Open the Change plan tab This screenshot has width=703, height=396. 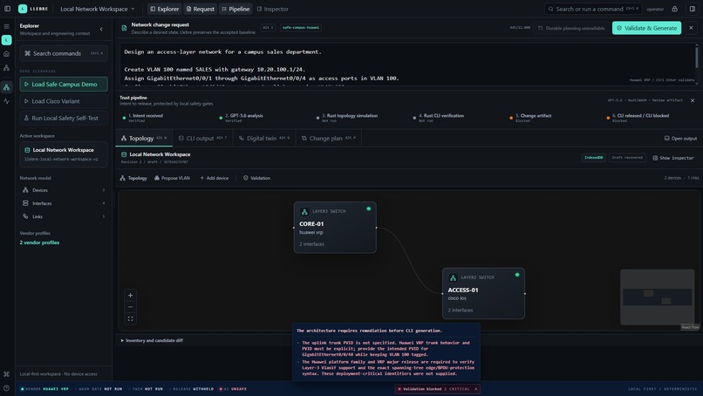point(328,138)
